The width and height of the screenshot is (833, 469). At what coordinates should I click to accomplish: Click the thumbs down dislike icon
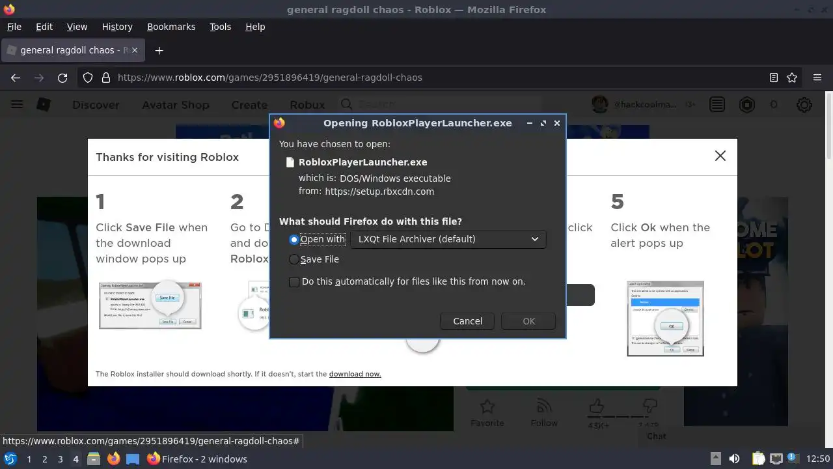pyautogui.click(x=649, y=407)
